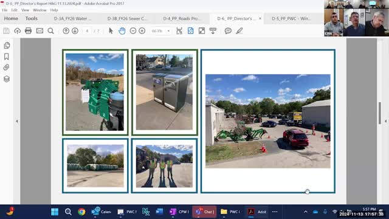
Task: Switch to D-5_PP_PWC document tab
Action: [x=291, y=19]
